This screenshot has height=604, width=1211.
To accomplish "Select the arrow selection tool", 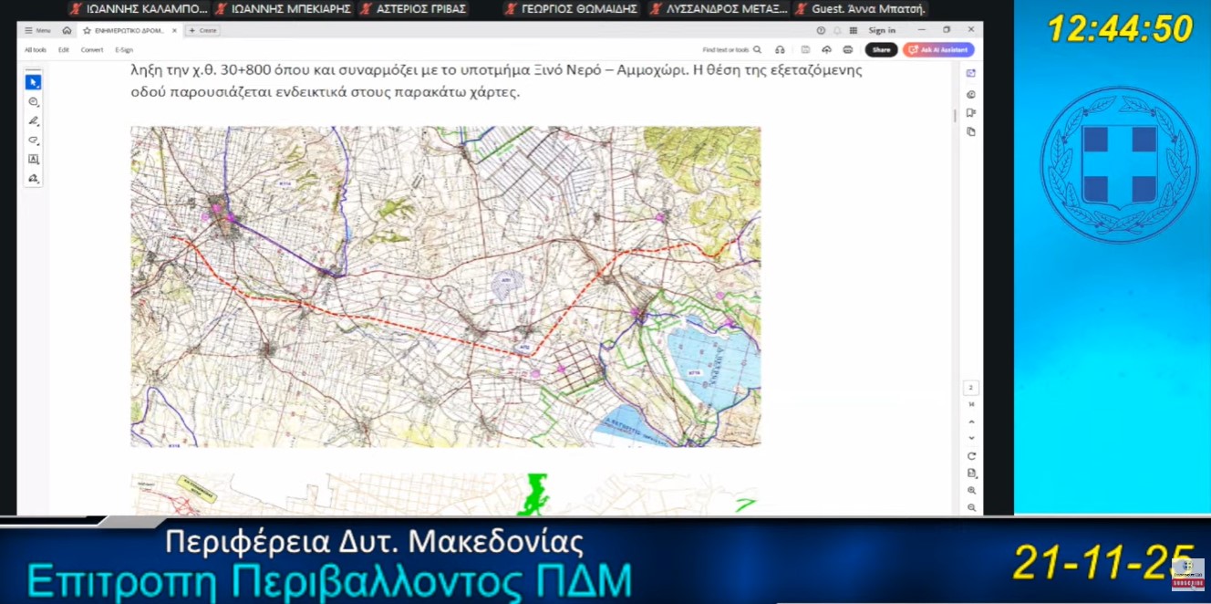I will 33,82.
